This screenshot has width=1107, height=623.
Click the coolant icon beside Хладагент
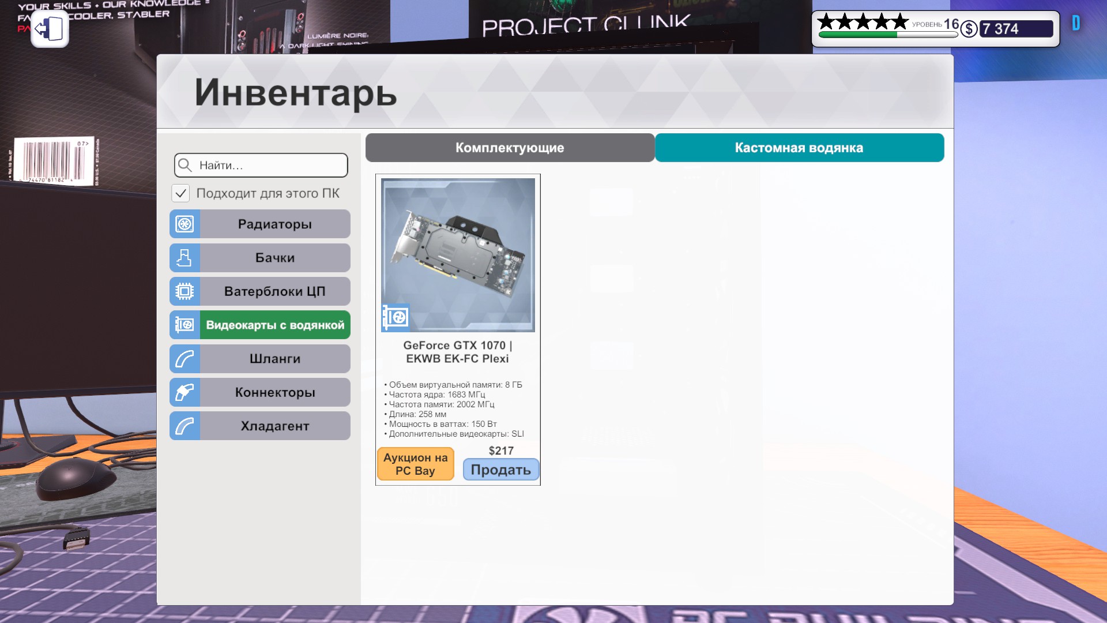(184, 426)
